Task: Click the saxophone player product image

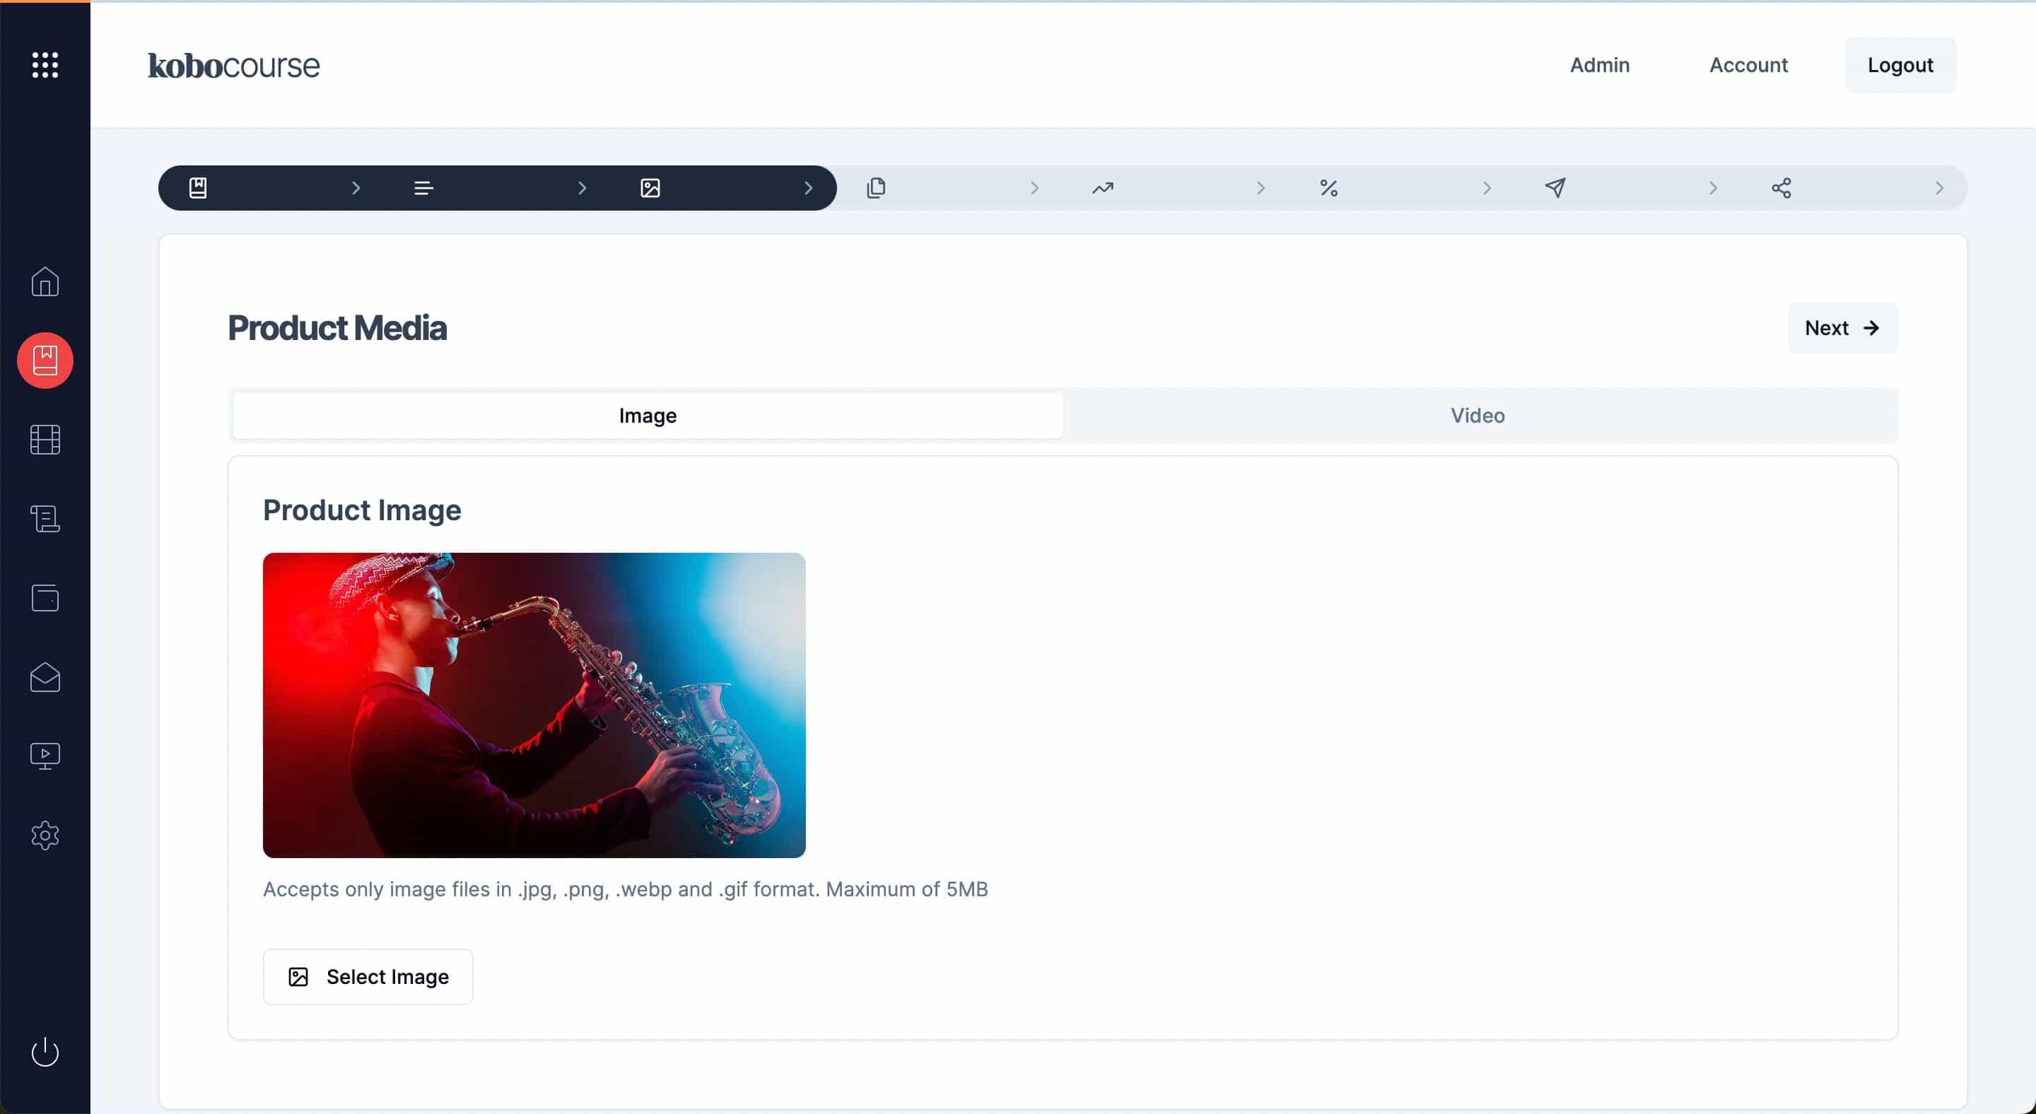Action: point(534,705)
